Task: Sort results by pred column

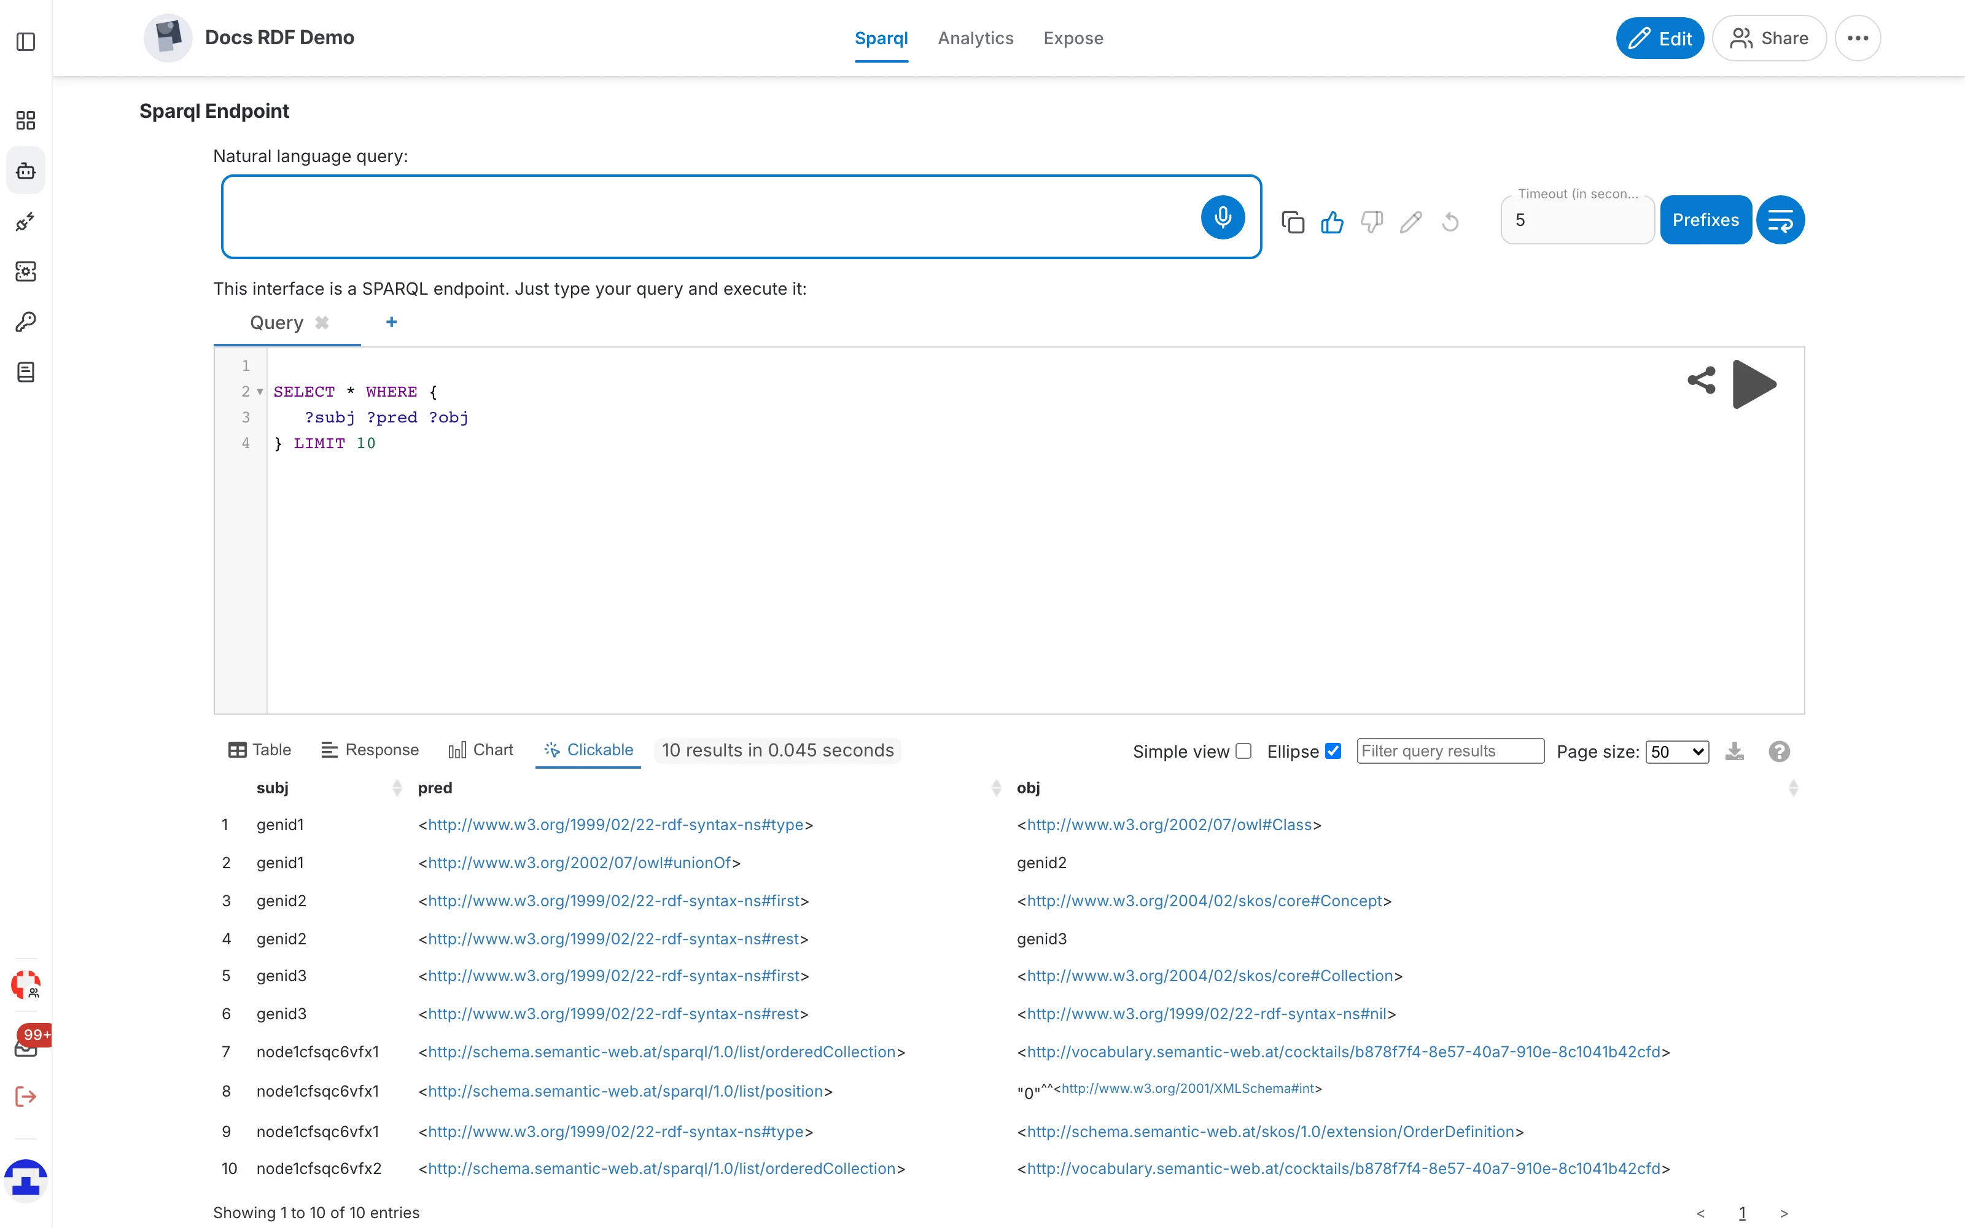Action: pos(996,788)
